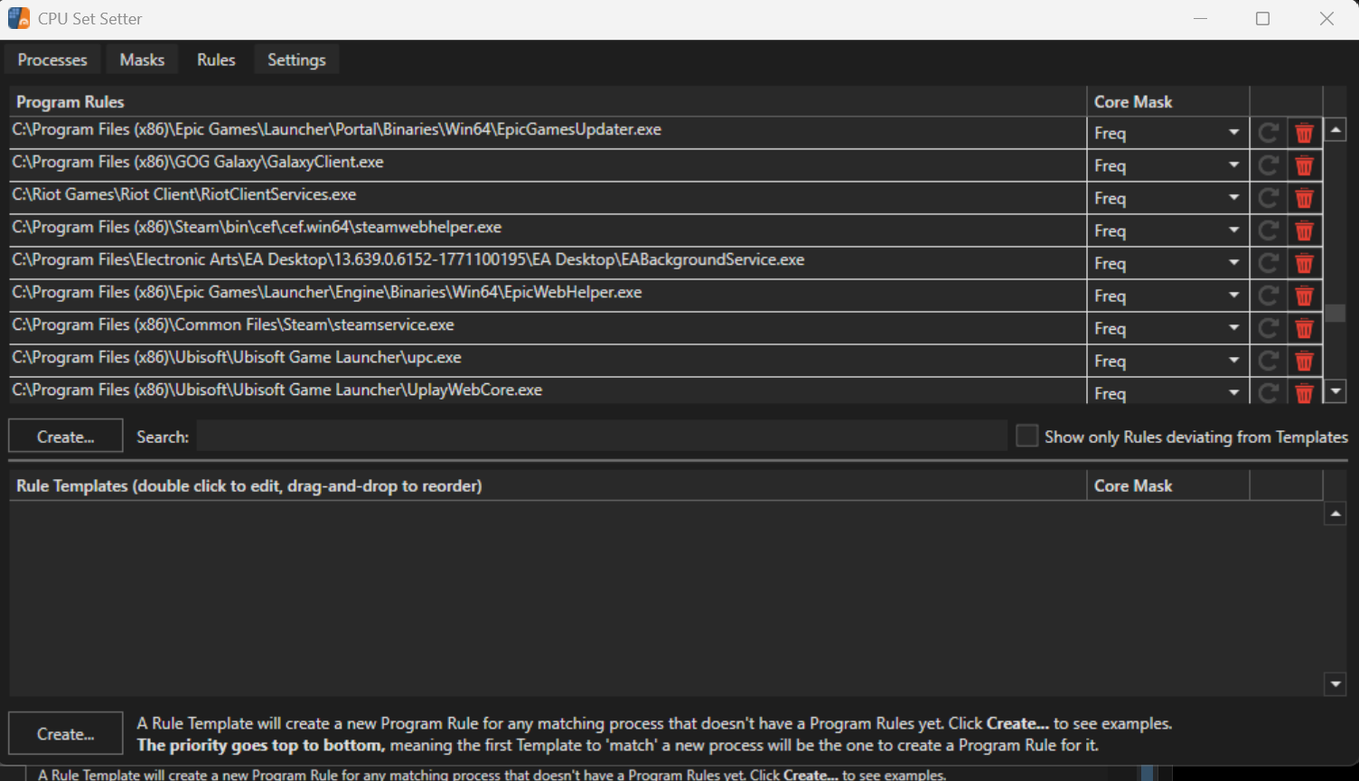The image size is (1359, 781).
Task: Reset the UplayWebCore.exe rule to template
Action: [x=1269, y=393]
